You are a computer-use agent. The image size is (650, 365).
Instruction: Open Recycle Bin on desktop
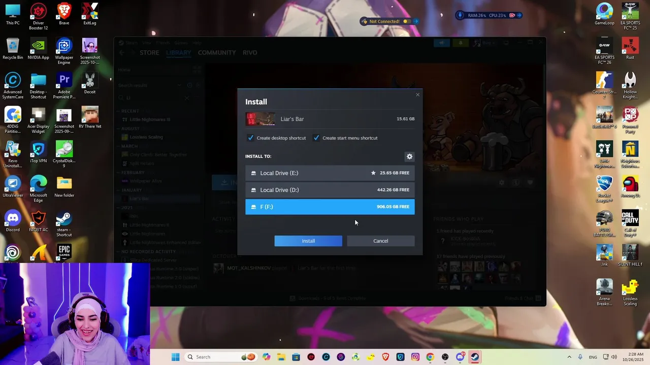tap(13, 49)
